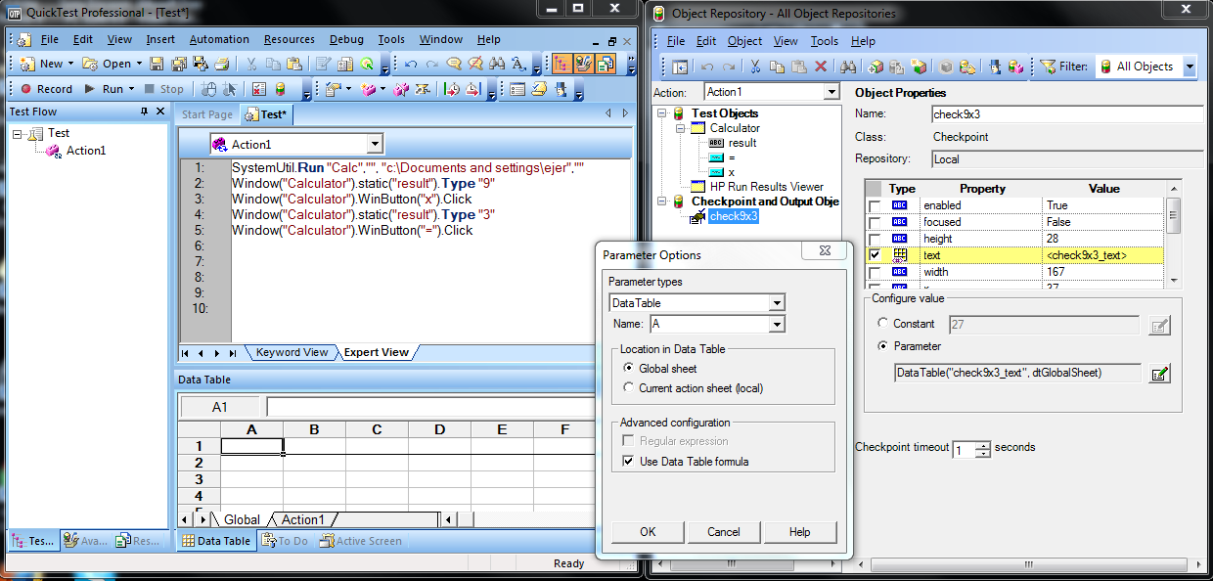
Task: Click the Check Syntax icon beside Paste
Action: (323, 64)
